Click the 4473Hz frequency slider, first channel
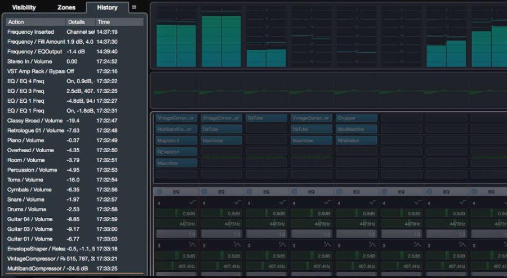 click(176, 224)
